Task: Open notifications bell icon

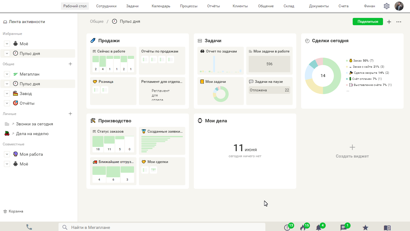Action: point(318,227)
